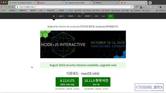Image resolution: width=166 pixels, height=93 pixels.
Task: Open 다른 운영 체제 link under 10.11.0
Action: pyautogui.click(x=89, y=89)
